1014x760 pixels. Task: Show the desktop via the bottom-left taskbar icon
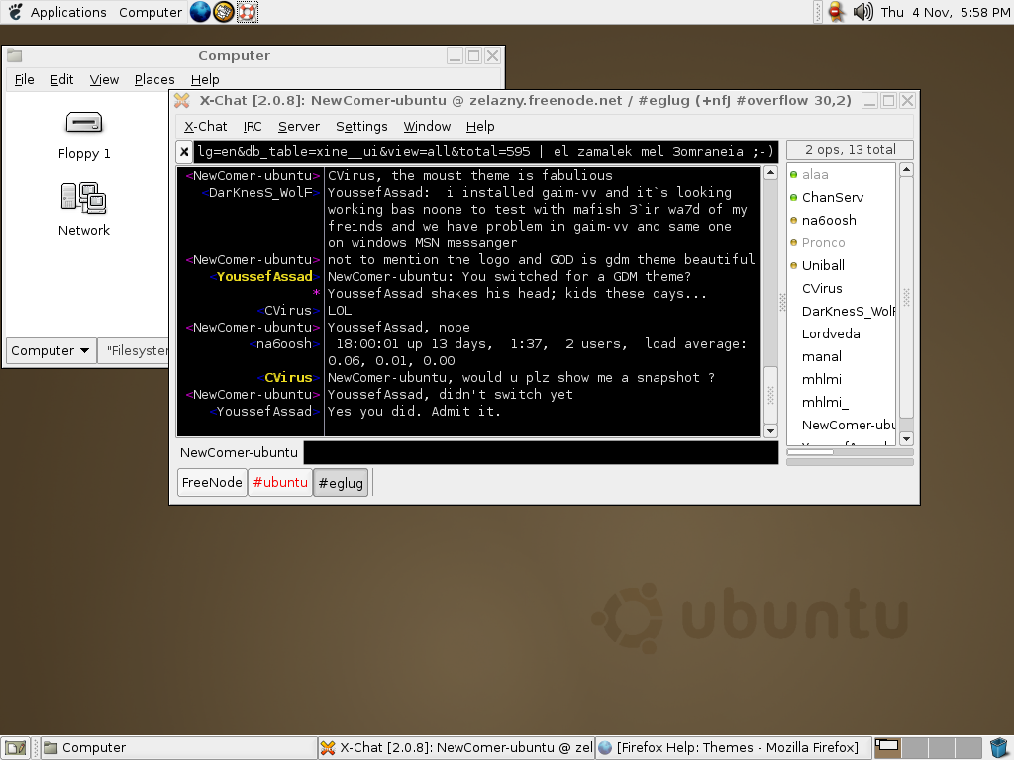pyautogui.click(x=15, y=747)
